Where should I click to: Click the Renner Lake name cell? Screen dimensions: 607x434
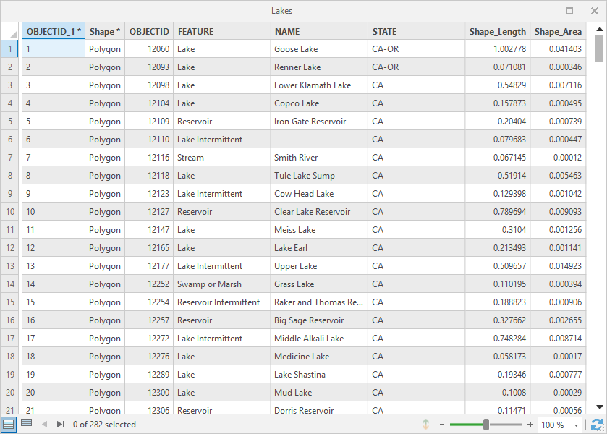point(319,67)
